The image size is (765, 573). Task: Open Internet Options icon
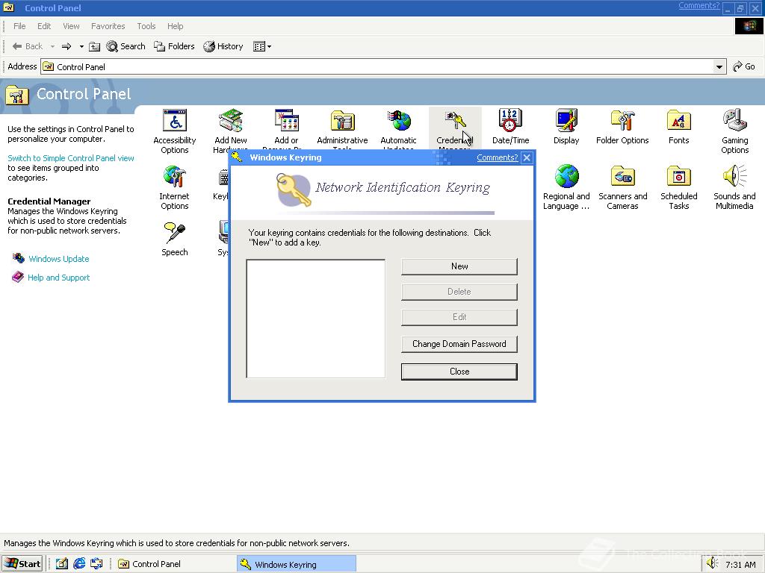[175, 187]
